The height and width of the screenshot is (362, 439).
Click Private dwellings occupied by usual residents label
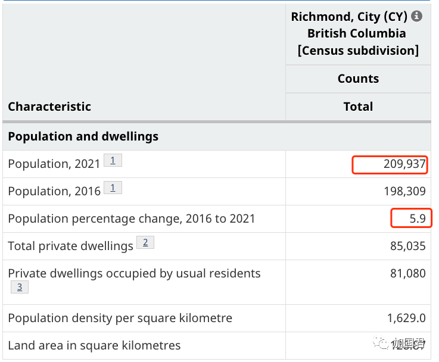coord(134,274)
